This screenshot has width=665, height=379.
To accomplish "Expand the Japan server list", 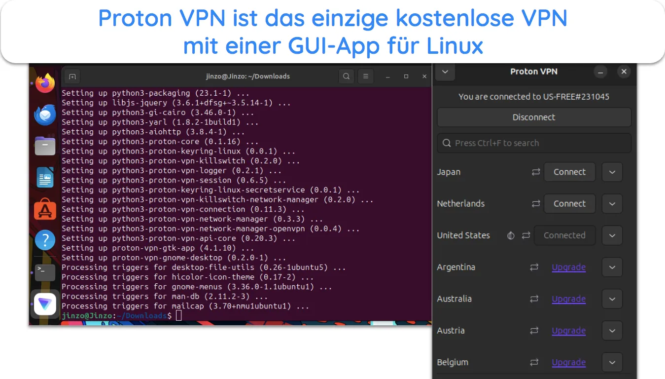I will pos(612,172).
